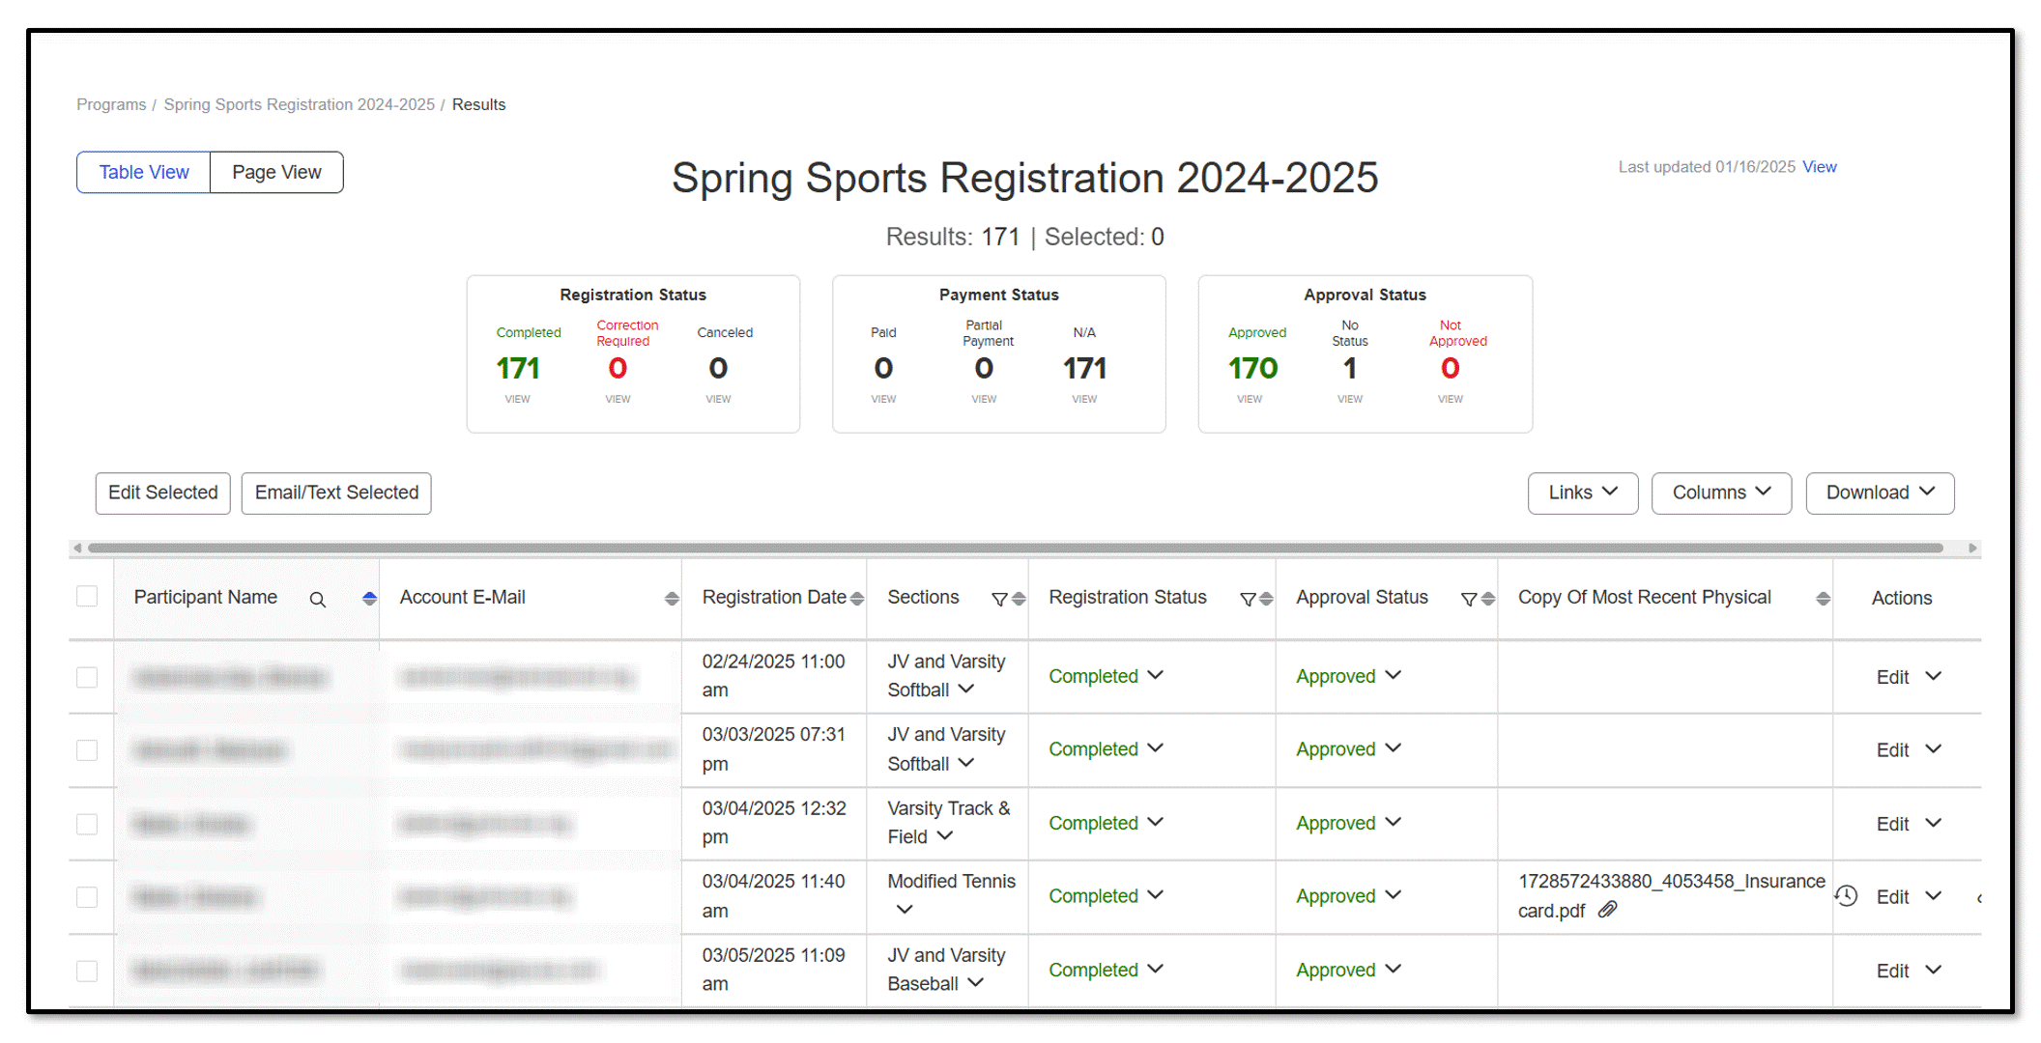Sort the Account E-Mail column
Screen dimensions: 2041x1043
click(671, 598)
